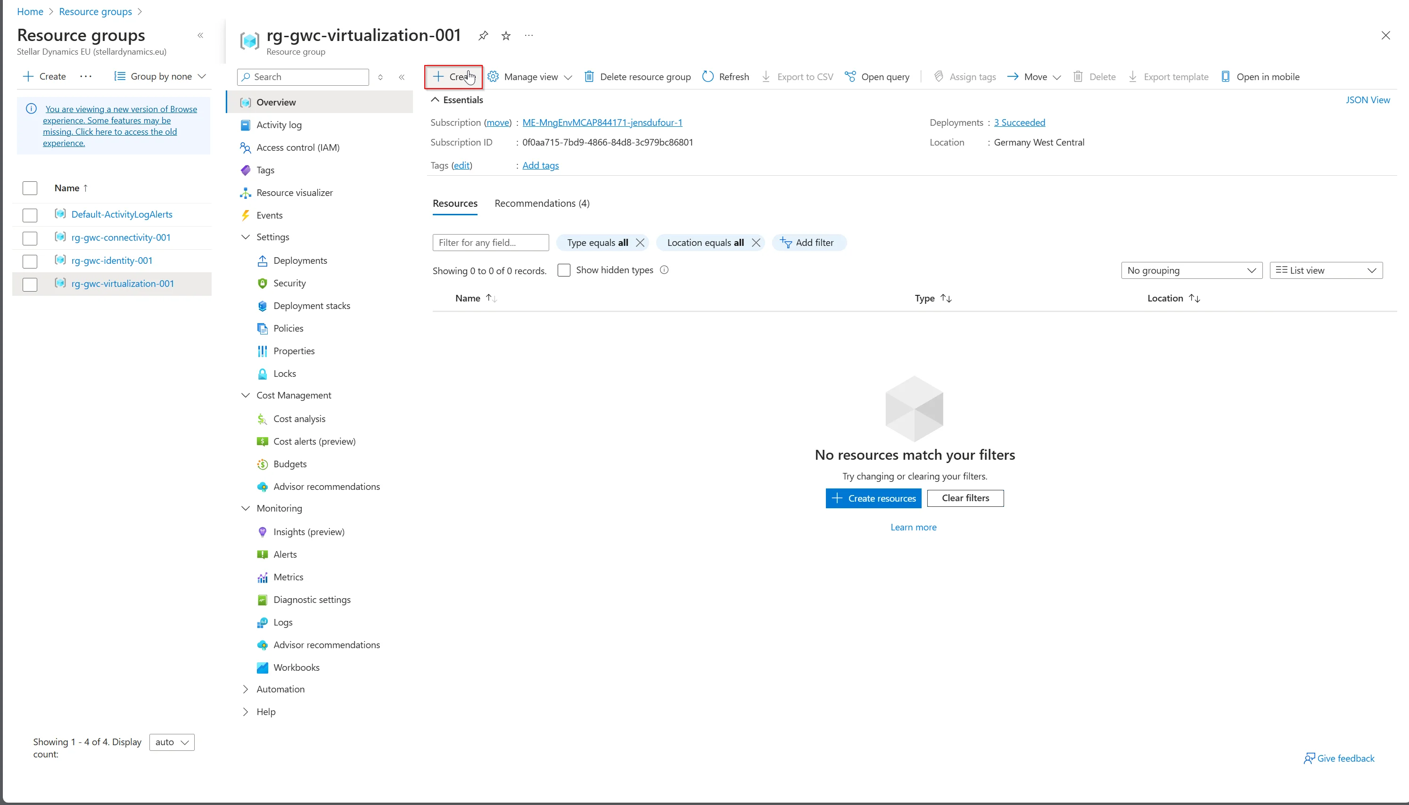1409x805 pixels.
Task: Enable the Show hidden types checkbox
Action: 564,270
